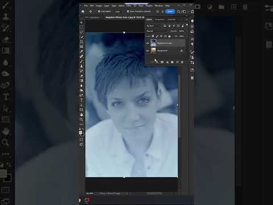The image size is (273, 205).
Task: Change screen mode via toolbar icon
Action: tap(81, 145)
